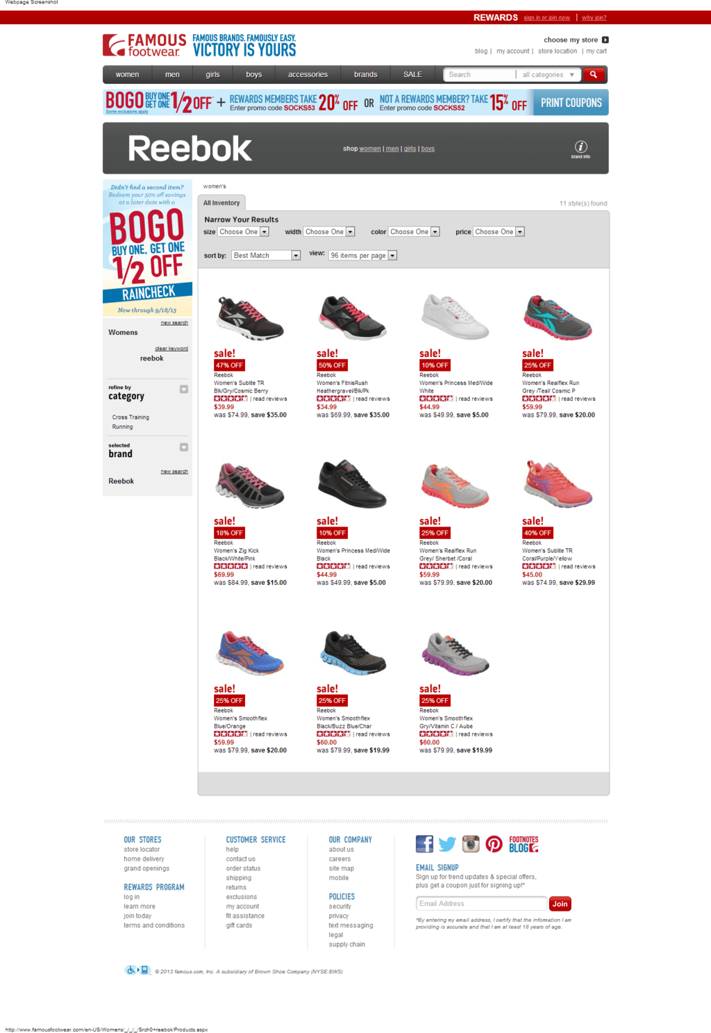
Task: Open the size Choose One dropdown
Action: [x=243, y=232]
